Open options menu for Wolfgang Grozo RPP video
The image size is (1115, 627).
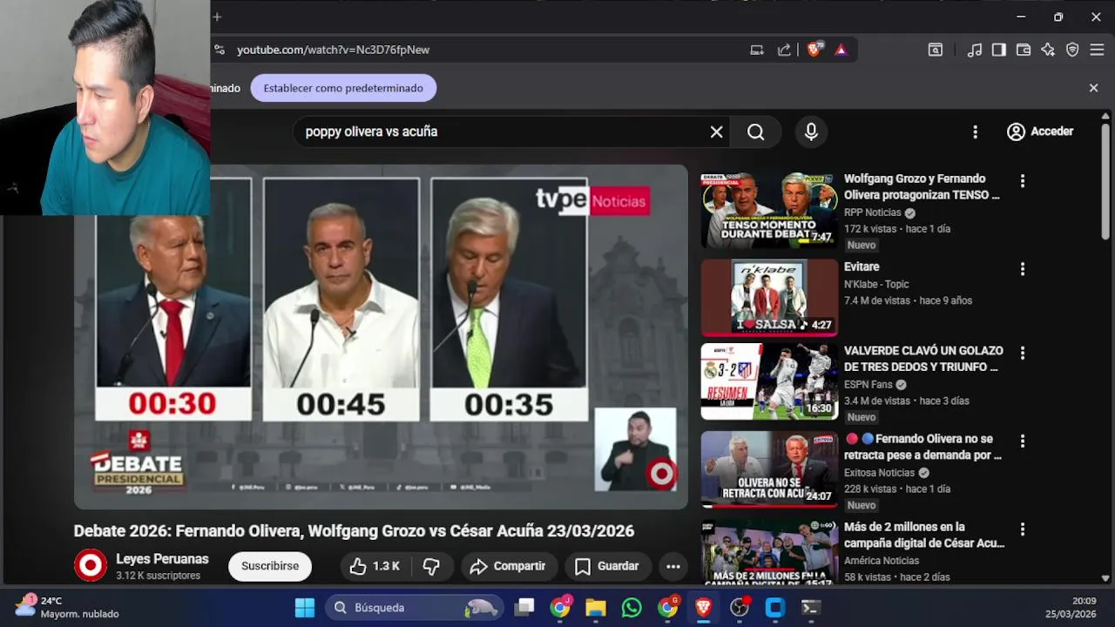pos(1023,181)
